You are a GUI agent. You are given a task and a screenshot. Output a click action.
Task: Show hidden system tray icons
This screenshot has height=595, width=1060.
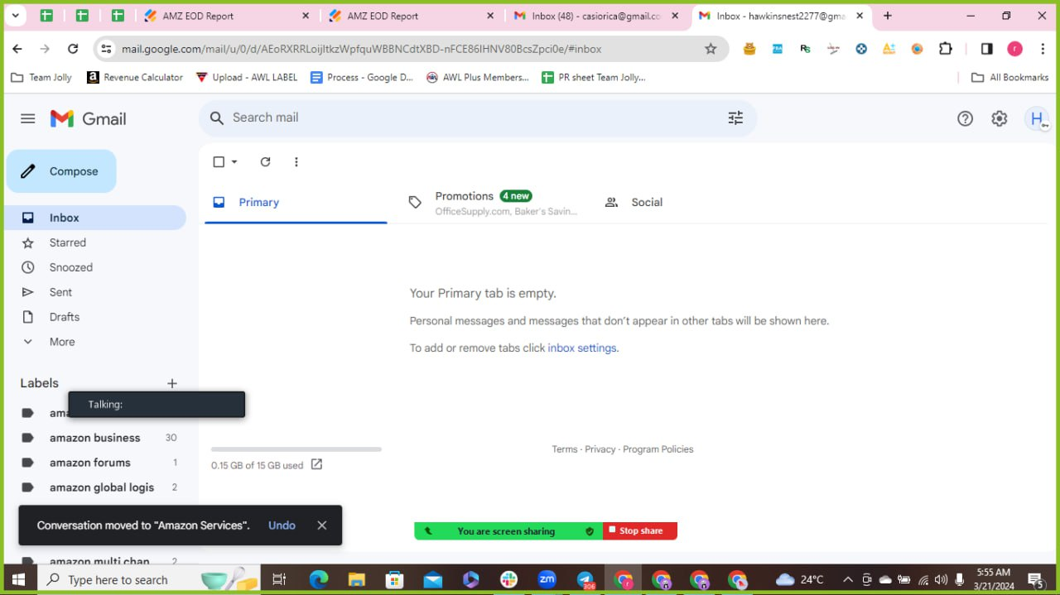pos(847,579)
